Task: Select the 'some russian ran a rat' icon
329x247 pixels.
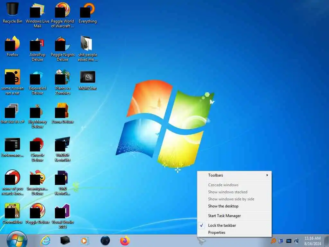Action: 13,82
